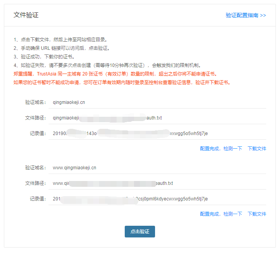Click instruction 1 about 点击下载文件
Viewport: 279px width, 253px height.
click(x=61, y=40)
